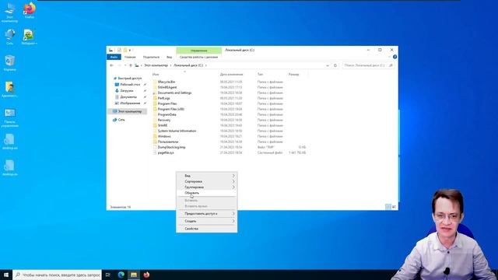Select Сеть in the navigation pane
498x280 pixels.
click(121, 120)
